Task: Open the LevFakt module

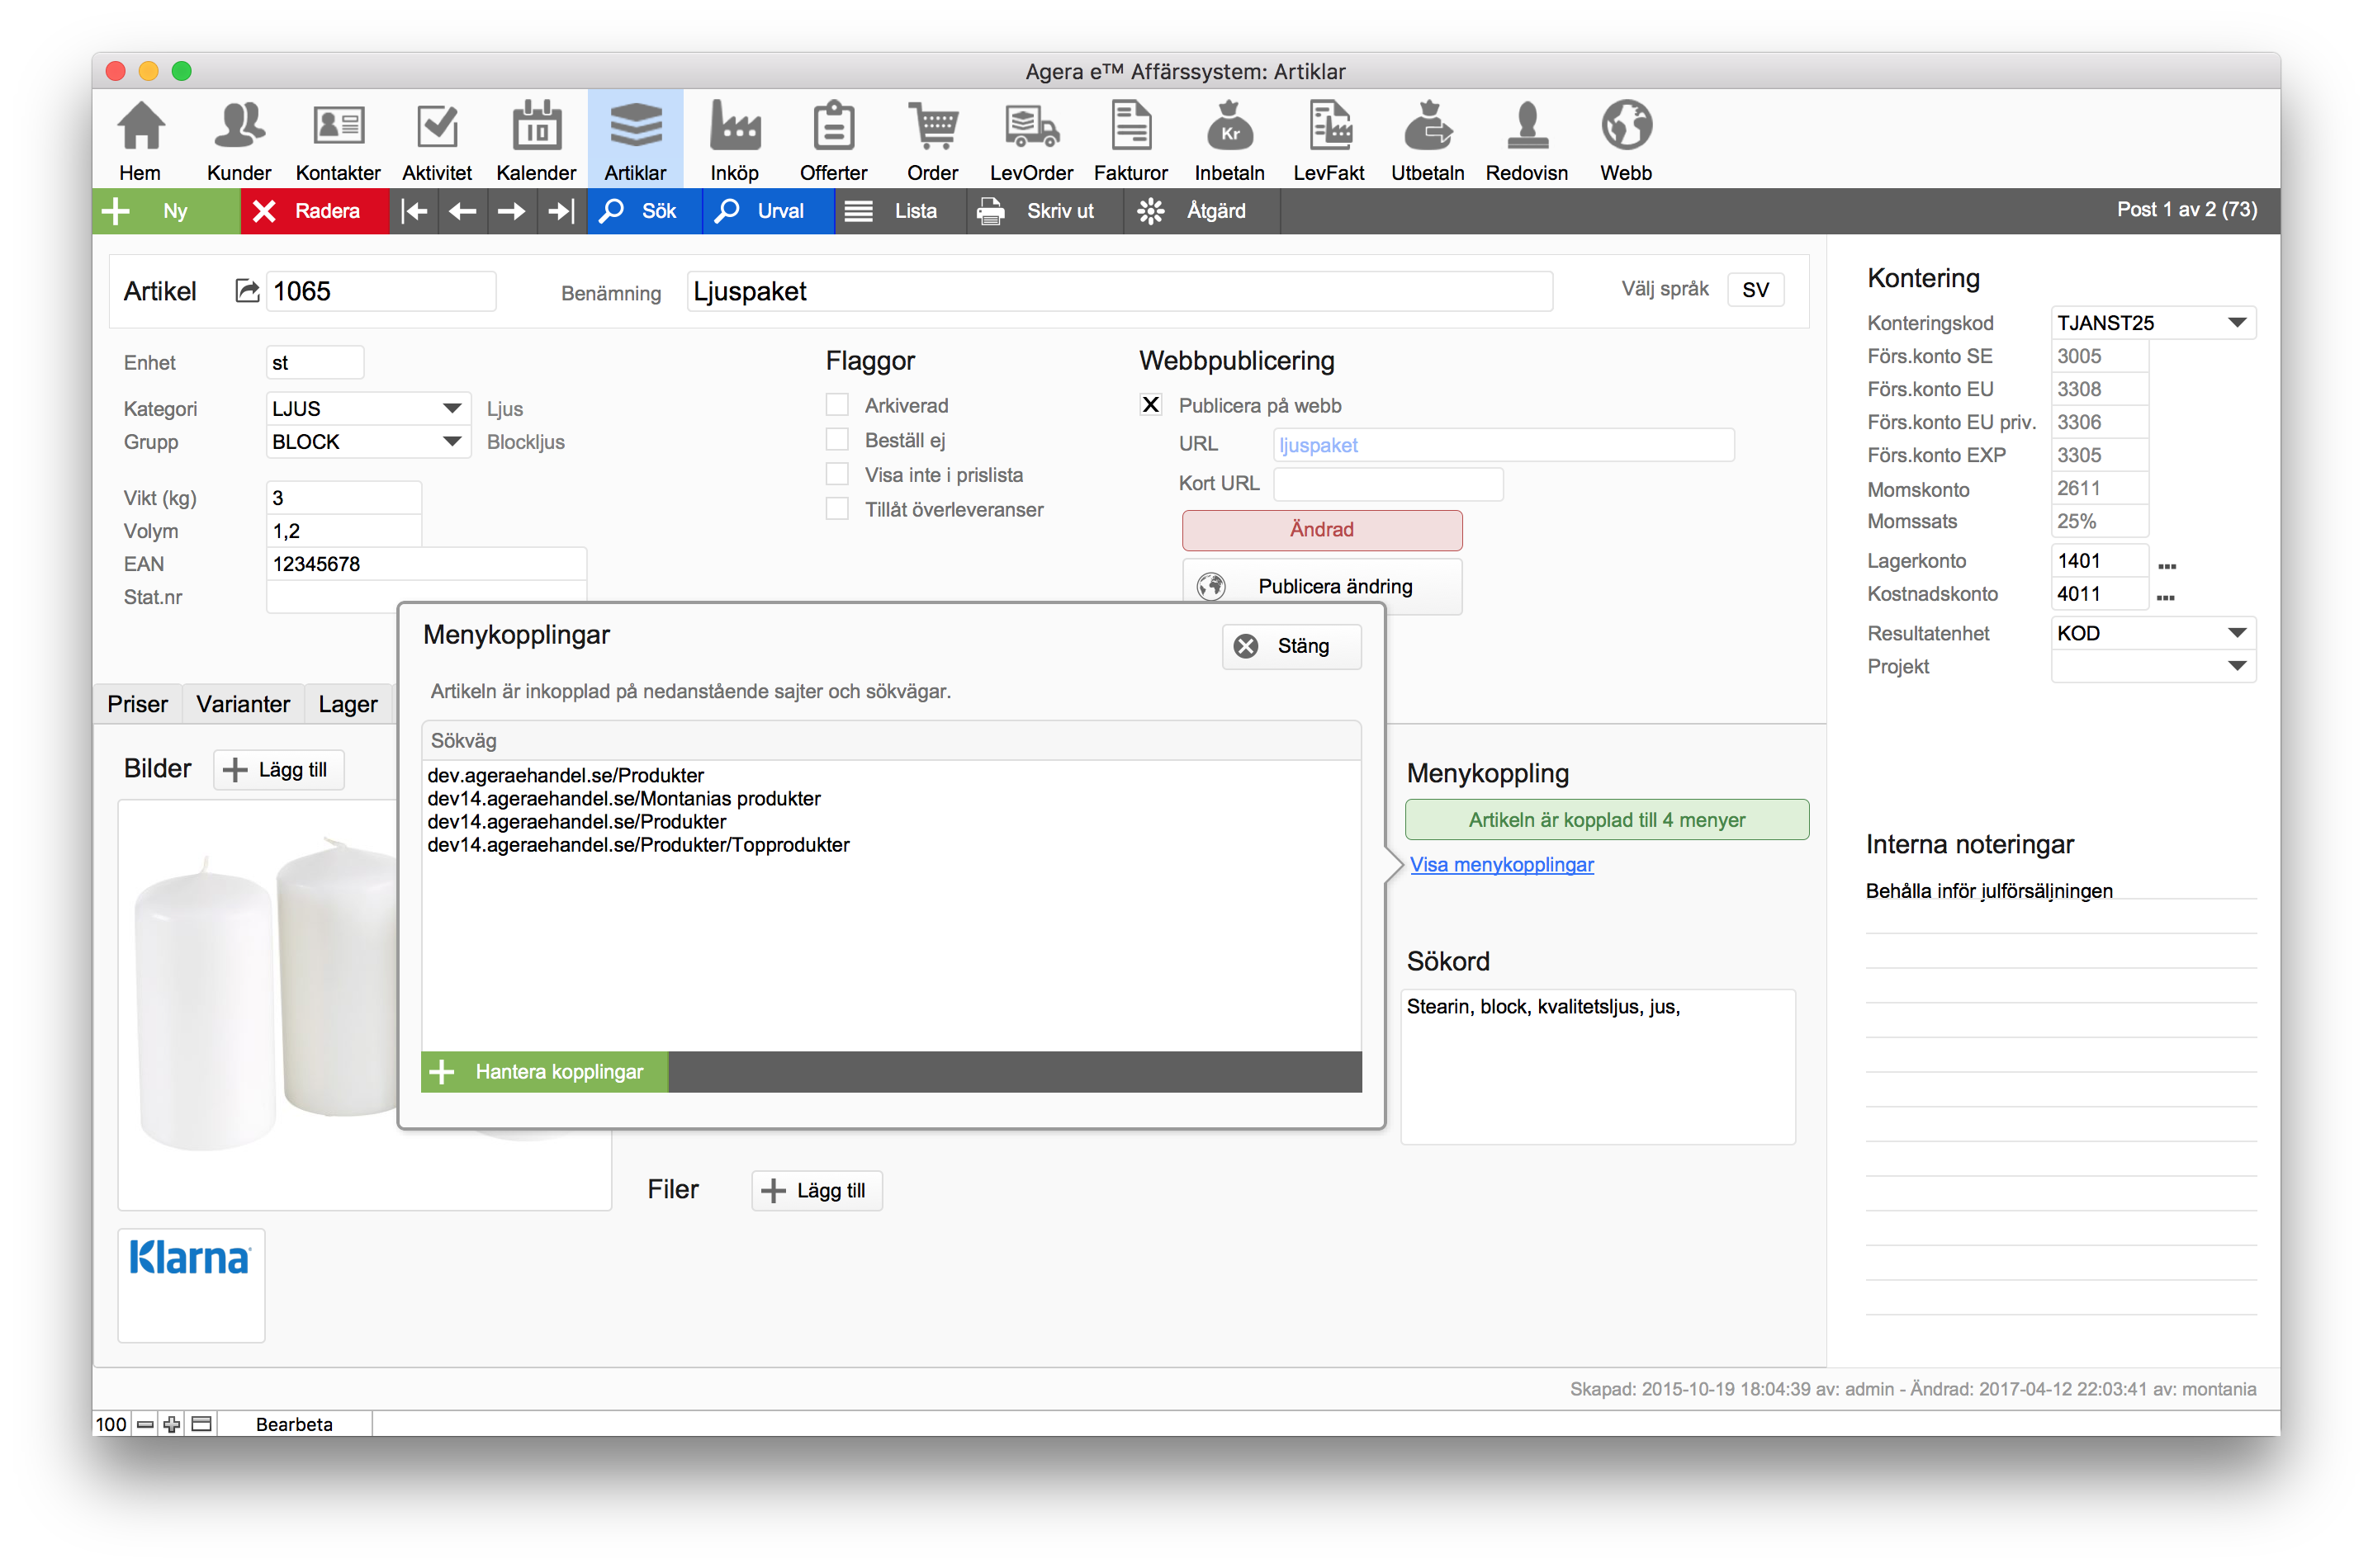Action: tap(1329, 140)
